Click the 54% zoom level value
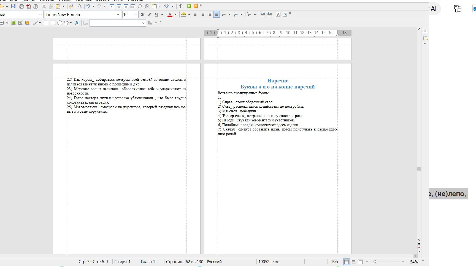 pos(414,262)
